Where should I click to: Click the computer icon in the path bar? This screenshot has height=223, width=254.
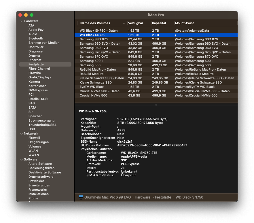coord(81,197)
